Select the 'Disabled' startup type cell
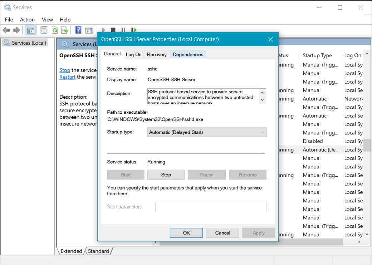The height and width of the screenshot is (265, 372). tap(313, 141)
